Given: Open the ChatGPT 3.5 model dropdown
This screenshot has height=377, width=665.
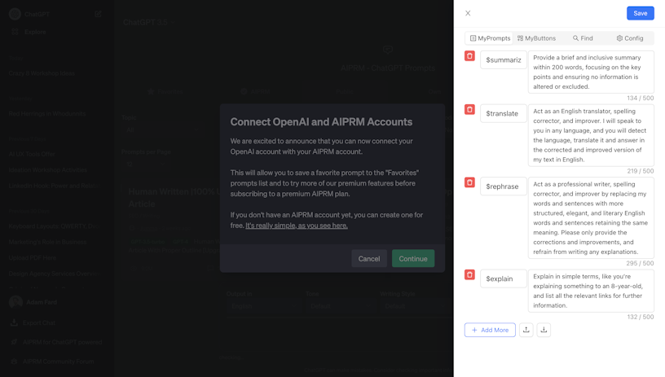Looking at the screenshot, I should (149, 22).
